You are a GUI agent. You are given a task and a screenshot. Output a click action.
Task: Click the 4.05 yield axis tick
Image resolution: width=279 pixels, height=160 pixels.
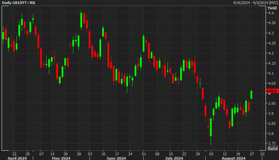pyautogui.click(x=271, y=83)
